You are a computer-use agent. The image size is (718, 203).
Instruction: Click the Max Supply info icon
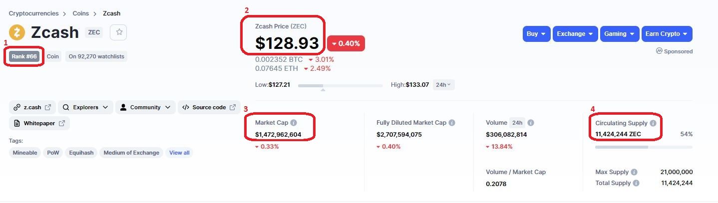point(634,172)
